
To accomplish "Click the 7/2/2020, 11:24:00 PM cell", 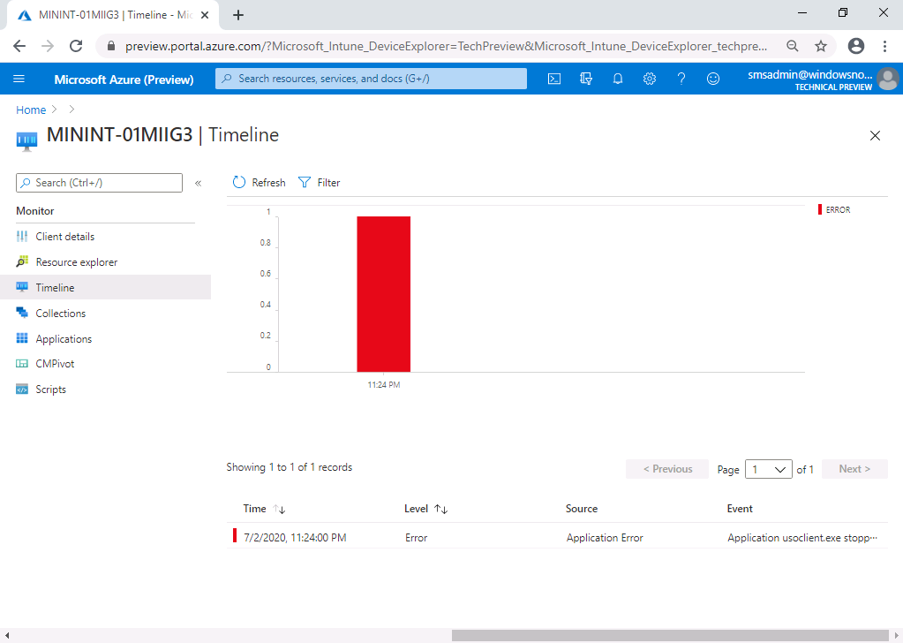I will [295, 538].
